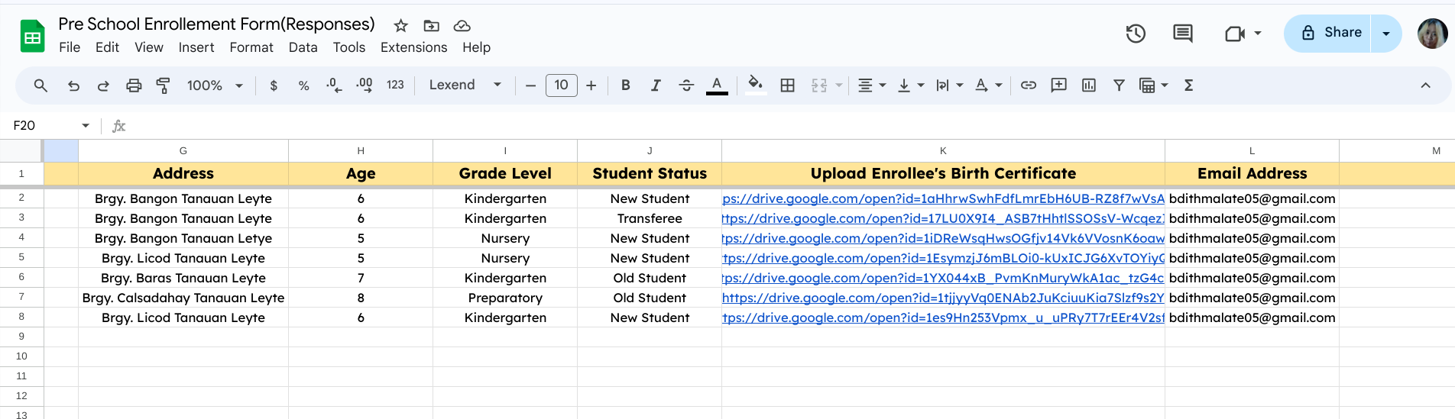Click the Functions sigma icon
Image resolution: width=1455 pixels, height=419 pixels.
1188,85
